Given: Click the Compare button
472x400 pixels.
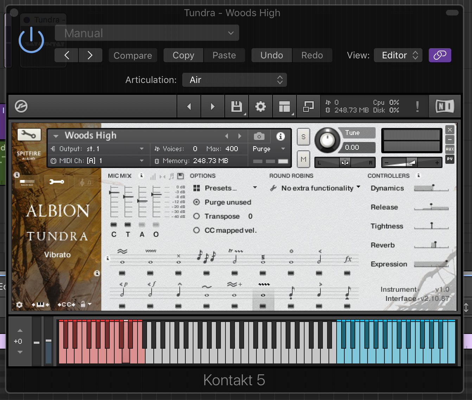Looking at the screenshot, I should tap(133, 56).
